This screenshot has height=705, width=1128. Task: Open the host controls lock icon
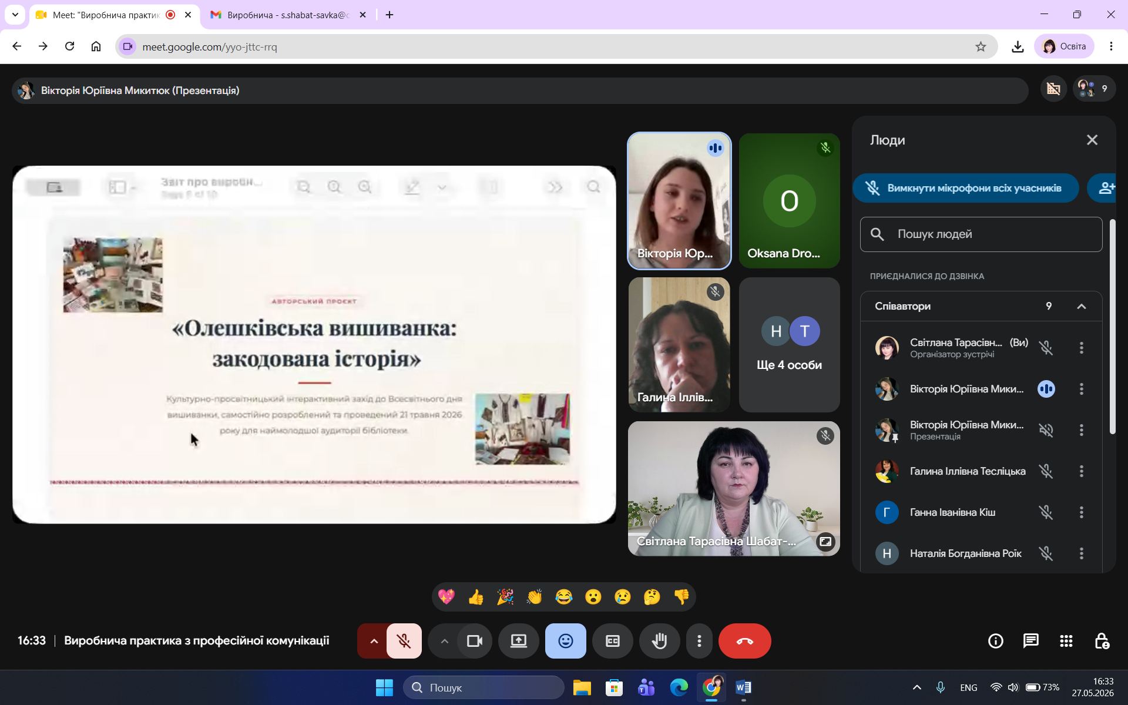pos(1102,641)
